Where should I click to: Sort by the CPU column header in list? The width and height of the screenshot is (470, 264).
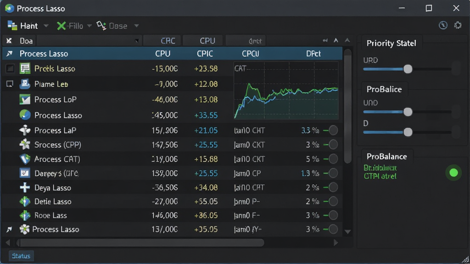coord(163,54)
